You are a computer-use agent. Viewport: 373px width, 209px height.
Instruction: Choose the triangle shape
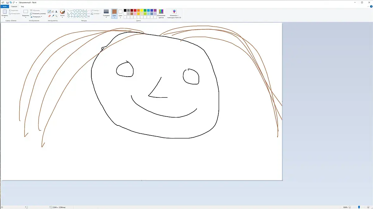click(86, 11)
